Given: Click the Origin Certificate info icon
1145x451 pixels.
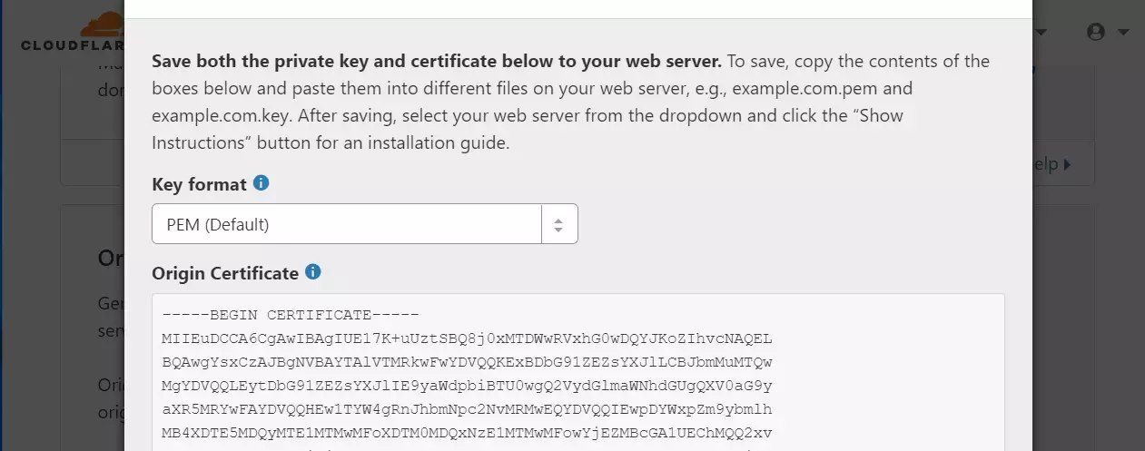Looking at the screenshot, I should point(312,272).
